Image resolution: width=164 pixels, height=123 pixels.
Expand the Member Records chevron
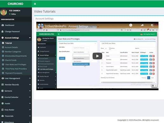(x=30, y=85)
